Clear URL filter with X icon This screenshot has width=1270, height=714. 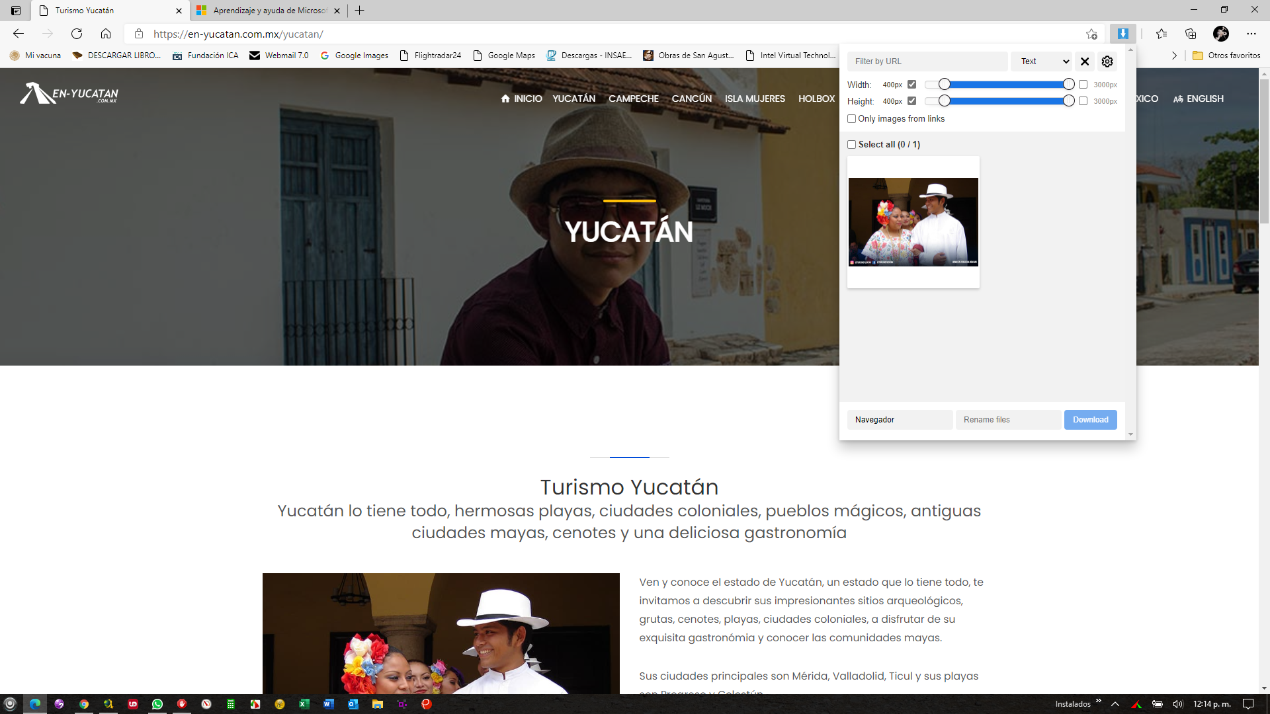1085,61
